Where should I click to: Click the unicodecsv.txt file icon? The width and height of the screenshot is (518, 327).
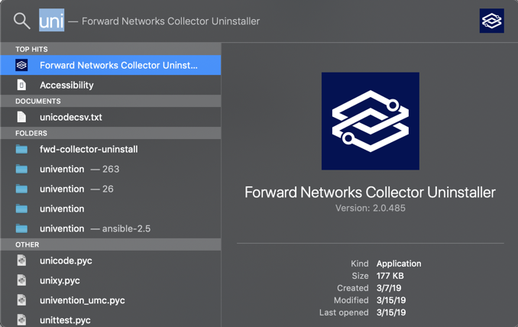tap(21, 117)
